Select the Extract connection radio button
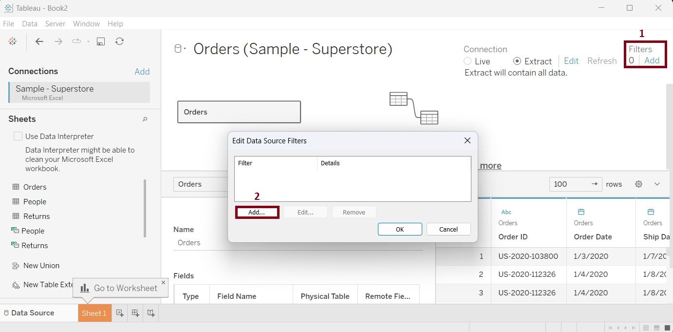The width and height of the screenshot is (673, 332). (517, 61)
